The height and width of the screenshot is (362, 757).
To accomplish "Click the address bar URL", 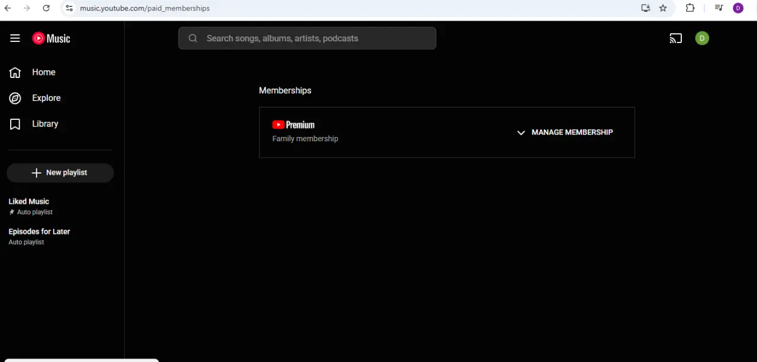I will (x=145, y=8).
